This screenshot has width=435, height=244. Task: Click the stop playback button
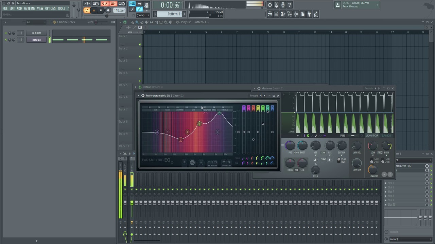(101, 11)
